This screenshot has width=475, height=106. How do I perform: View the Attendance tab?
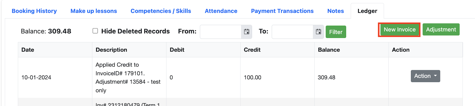(221, 11)
